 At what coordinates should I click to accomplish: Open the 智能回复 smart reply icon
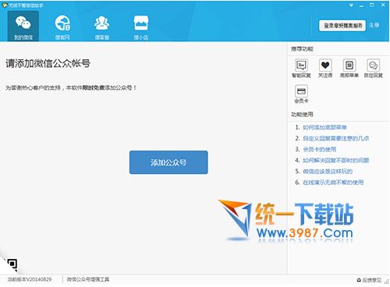[301, 69]
